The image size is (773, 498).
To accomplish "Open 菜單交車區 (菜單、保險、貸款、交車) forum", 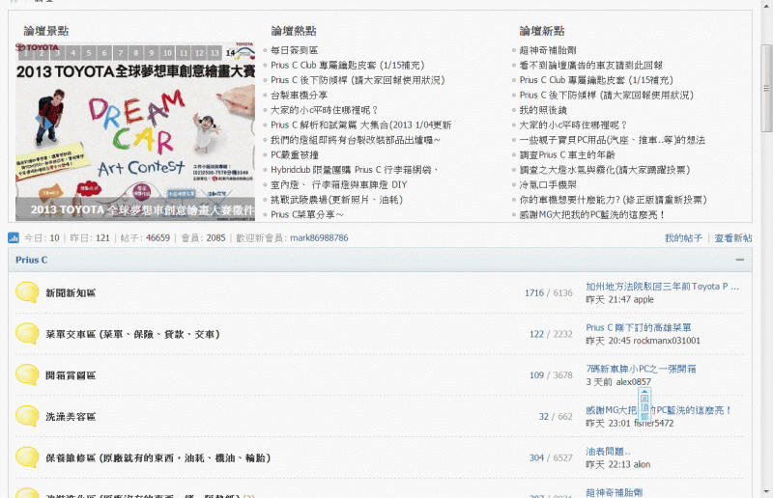I will coord(132,335).
